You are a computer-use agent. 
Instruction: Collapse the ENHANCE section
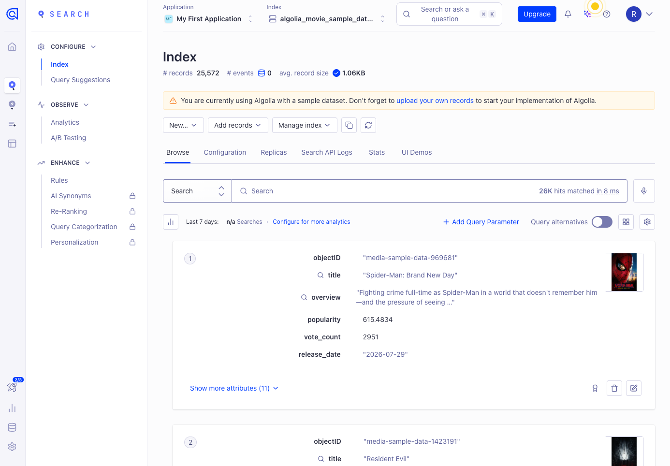coord(87,163)
